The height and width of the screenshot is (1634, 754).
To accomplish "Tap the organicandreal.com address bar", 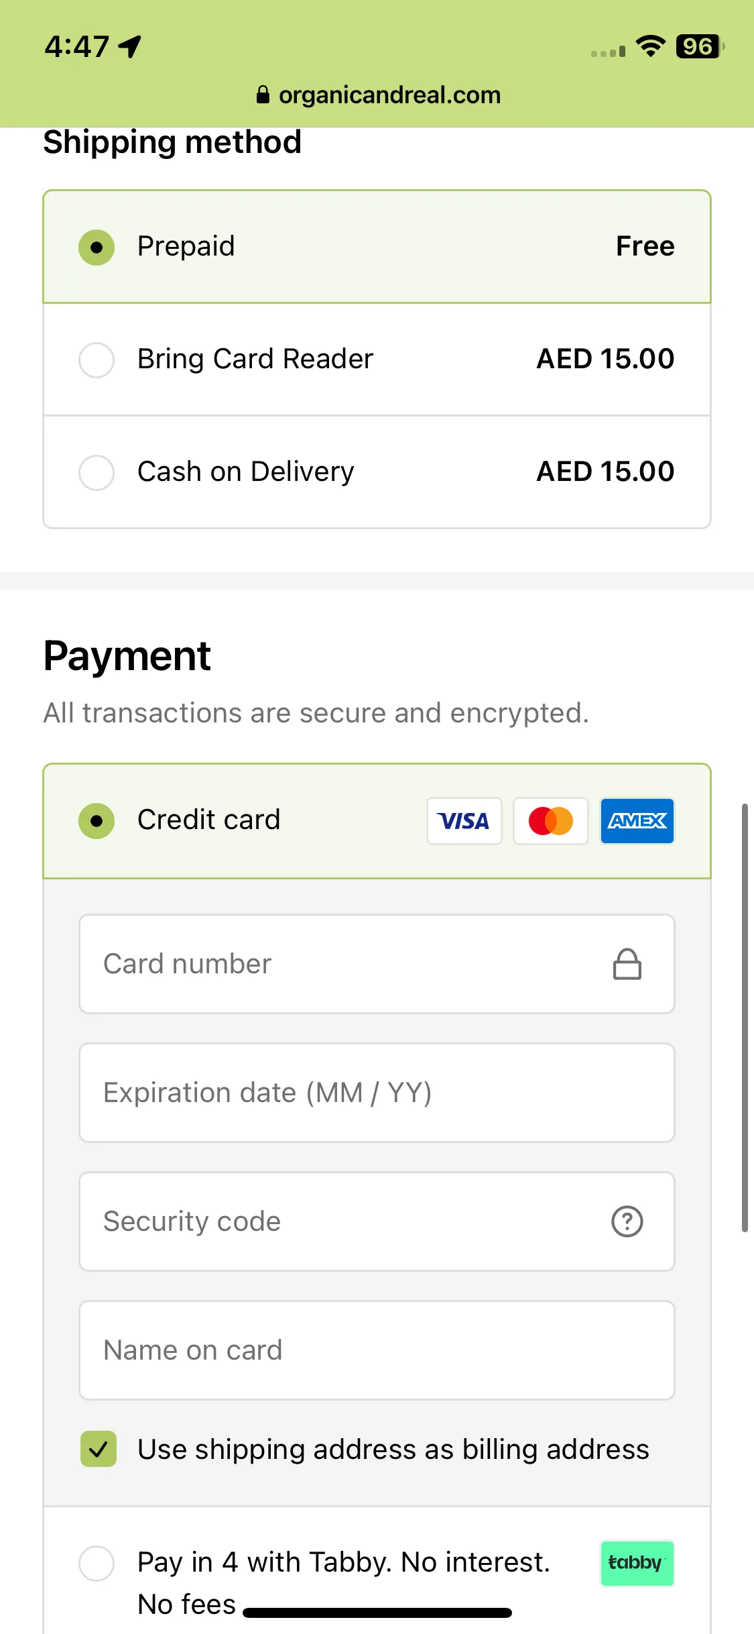I will (x=378, y=95).
